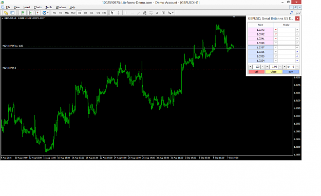Open the Help menu
This screenshot has width=321, height=196.
(x=72, y=7)
